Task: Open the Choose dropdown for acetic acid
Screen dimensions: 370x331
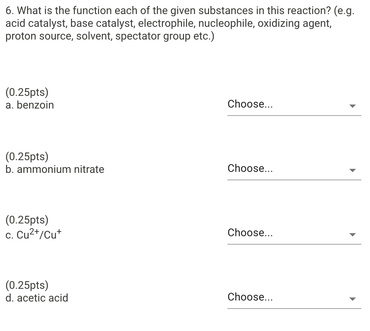Action: pos(294,297)
